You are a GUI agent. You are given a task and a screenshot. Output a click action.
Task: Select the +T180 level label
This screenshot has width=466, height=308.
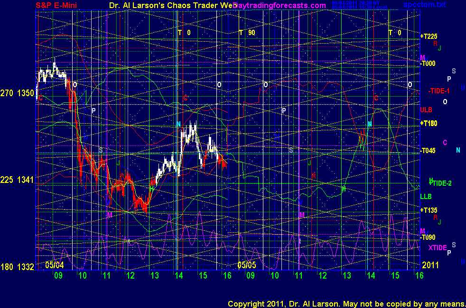pyautogui.click(x=429, y=123)
